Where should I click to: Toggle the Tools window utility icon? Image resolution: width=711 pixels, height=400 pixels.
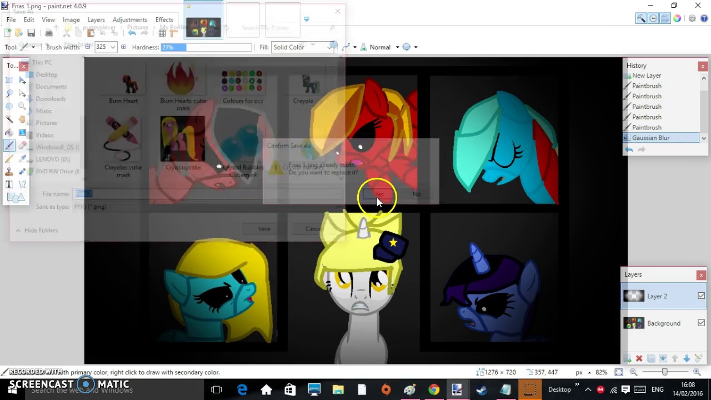click(x=641, y=18)
